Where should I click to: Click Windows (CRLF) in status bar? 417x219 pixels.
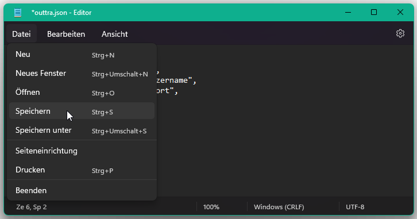point(279,207)
